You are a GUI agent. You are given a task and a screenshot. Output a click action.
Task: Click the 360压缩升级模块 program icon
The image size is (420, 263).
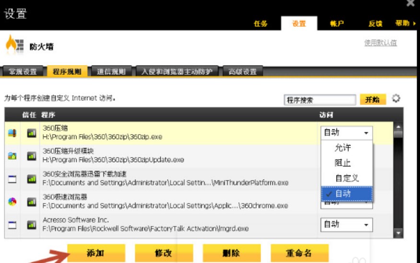12,156
